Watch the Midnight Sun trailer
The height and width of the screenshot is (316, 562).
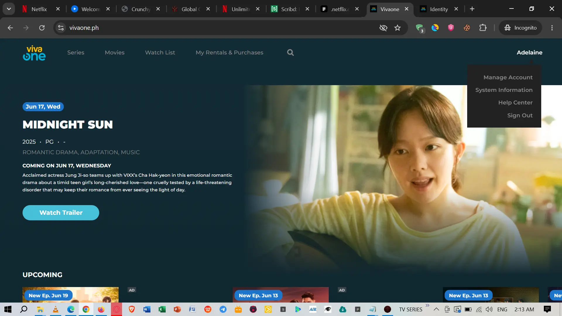(x=61, y=213)
